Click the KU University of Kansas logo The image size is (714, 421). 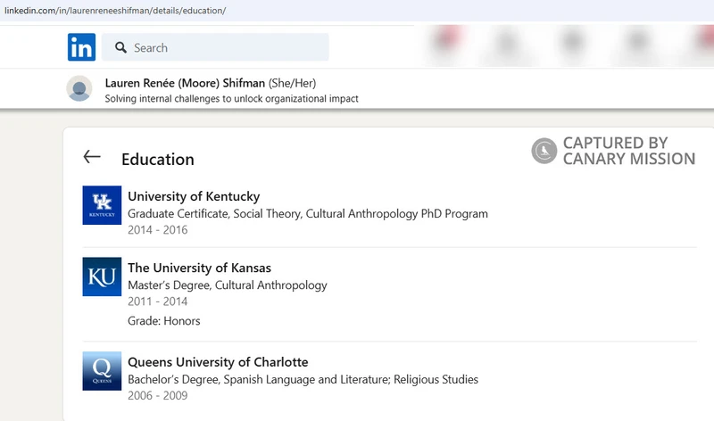tap(102, 277)
